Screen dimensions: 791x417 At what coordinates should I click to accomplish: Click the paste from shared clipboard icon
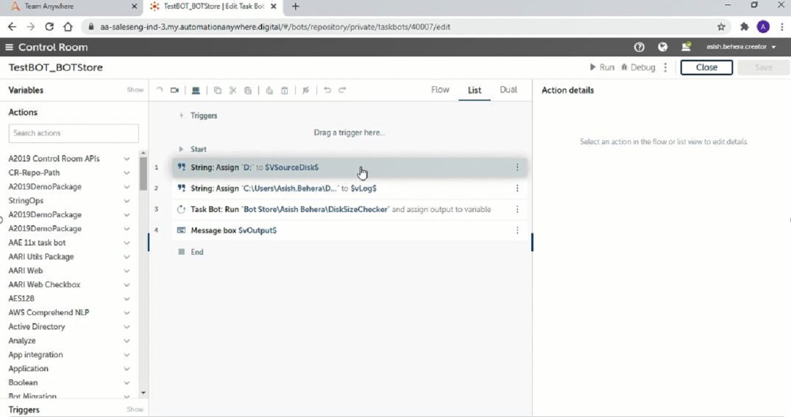[284, 90]
